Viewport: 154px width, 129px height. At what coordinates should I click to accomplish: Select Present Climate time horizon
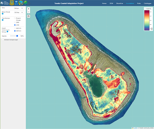(15, 18)
